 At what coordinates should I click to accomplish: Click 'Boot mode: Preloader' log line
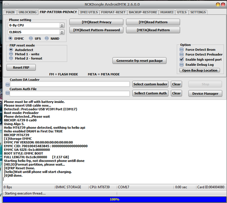click(x=21, y=113)
